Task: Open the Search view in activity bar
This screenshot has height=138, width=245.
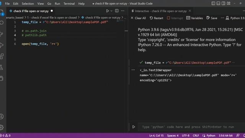Action: [x=2, y=23]
